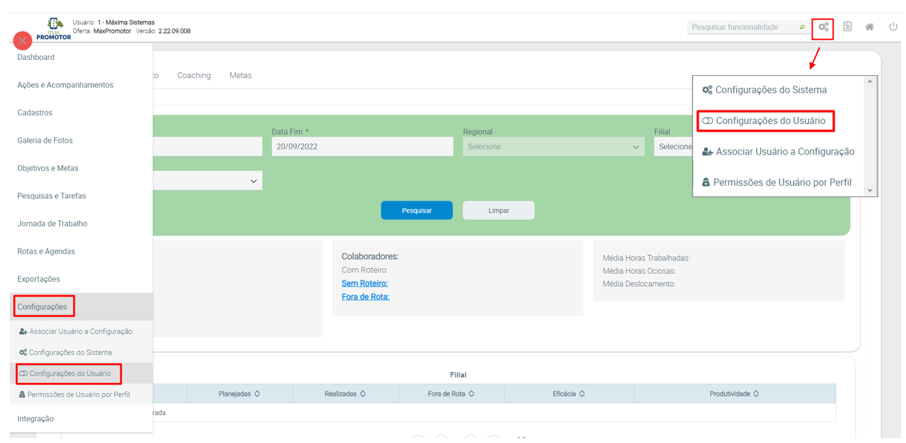Sort table by Fora de Rota column

click(451, 394)
